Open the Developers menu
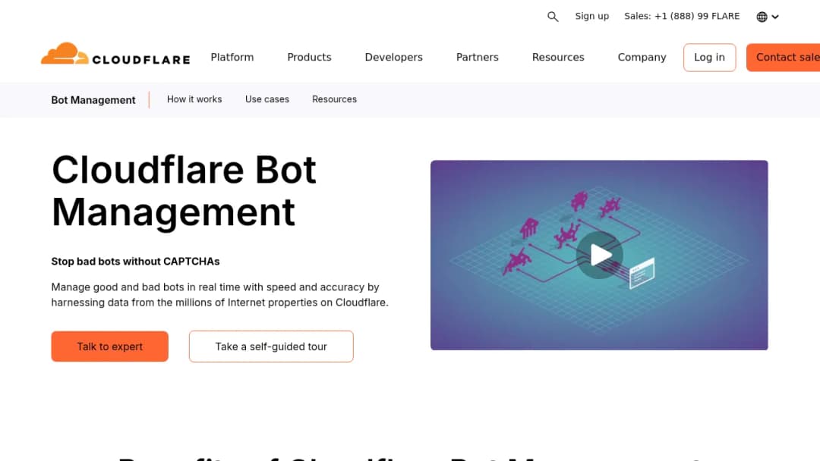The width and height of the screenshot is (820, 461). point(394,58)
